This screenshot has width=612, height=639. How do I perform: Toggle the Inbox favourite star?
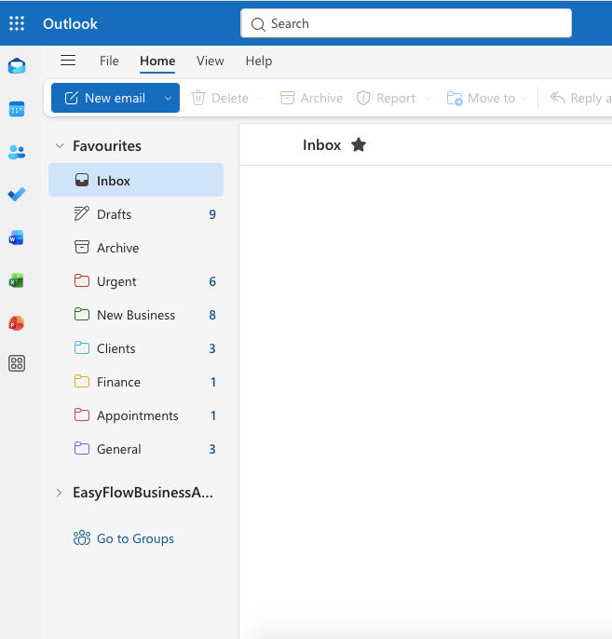pyautogui.click(x=359, y=144)
